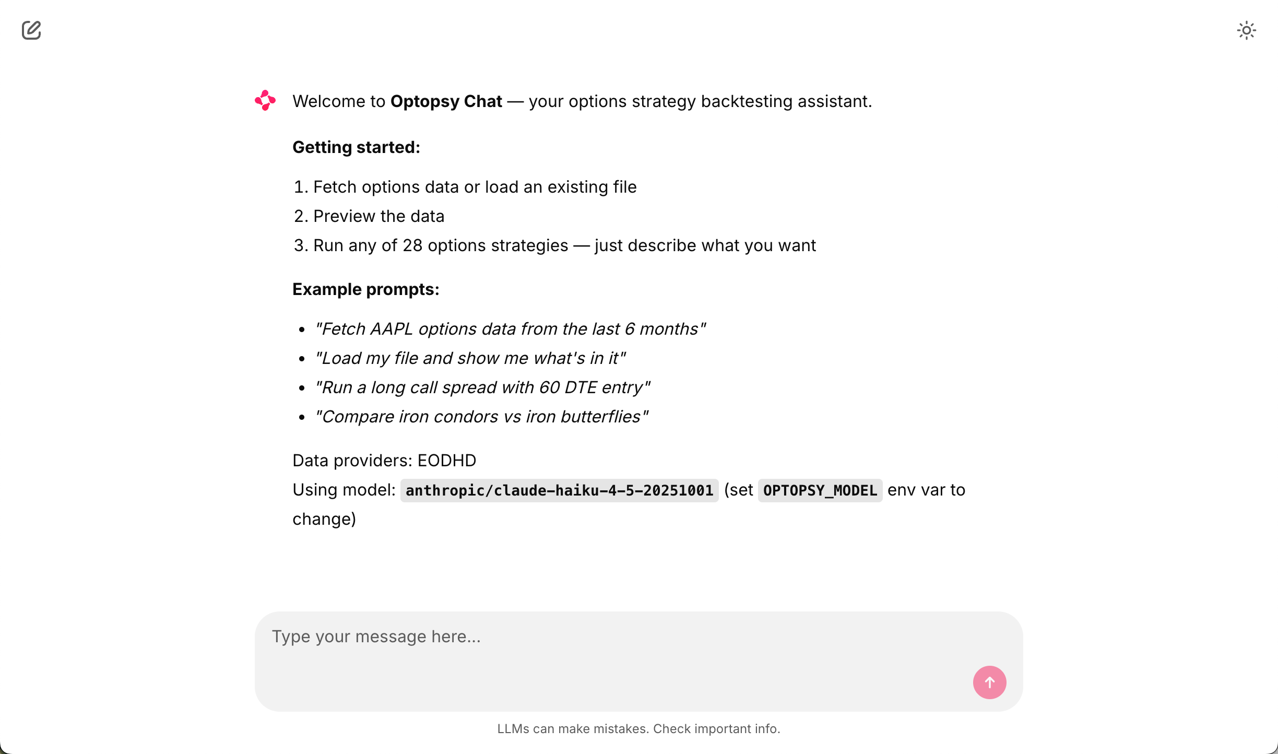Click the iron condors vs iron butterflies example

481,417
